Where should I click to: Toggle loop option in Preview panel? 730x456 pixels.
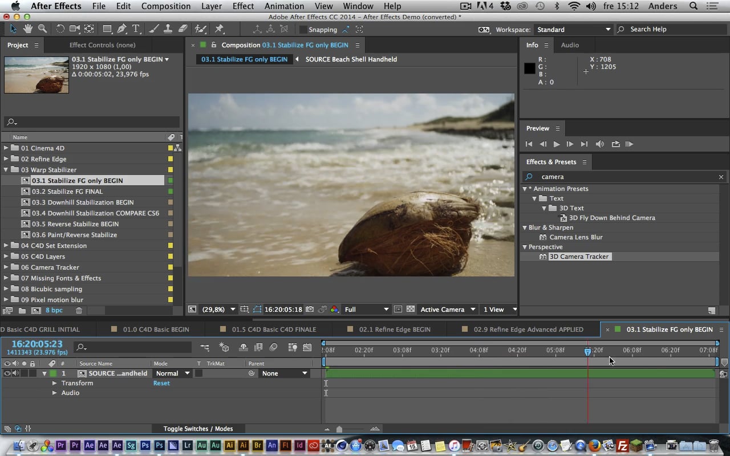(615, 144)
